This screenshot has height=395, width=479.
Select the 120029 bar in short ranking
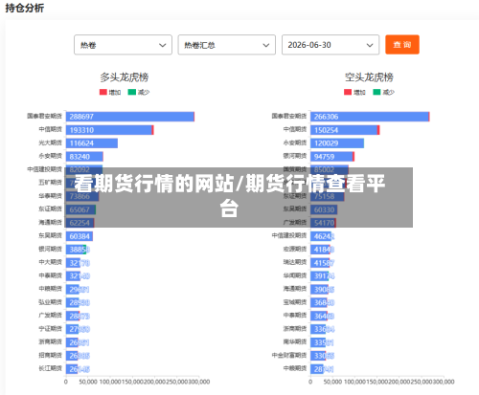click(337, 143)
